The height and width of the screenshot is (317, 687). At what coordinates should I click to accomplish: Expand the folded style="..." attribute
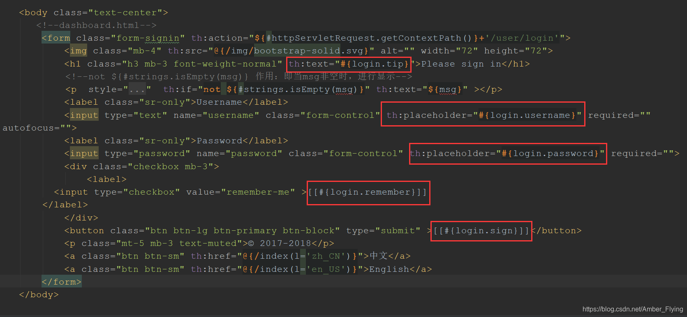click(x=137, y=90)
